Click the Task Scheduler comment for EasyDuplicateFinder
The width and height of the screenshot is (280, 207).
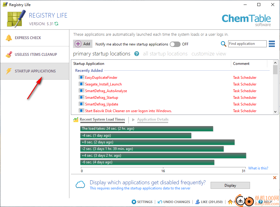(x=245, y=78)
